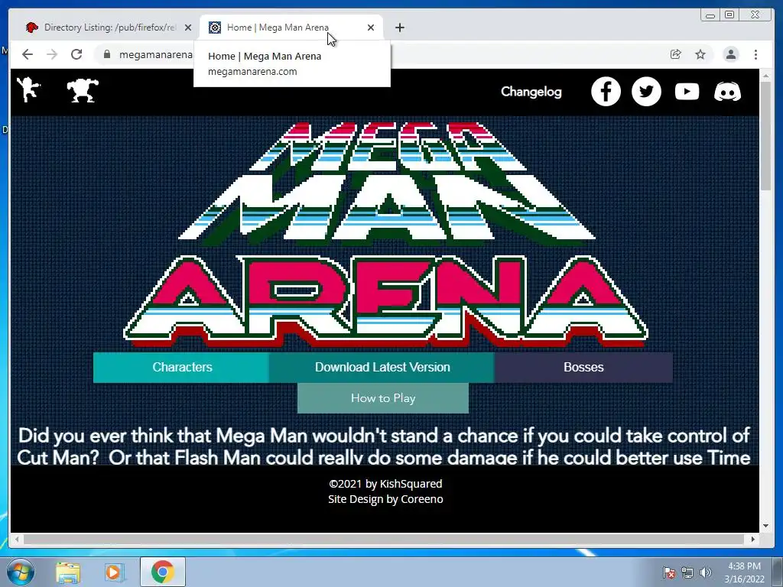The width and height of the screenshot is (783, 587).
Task: Open the Twitter social icon
Action: 646,92
